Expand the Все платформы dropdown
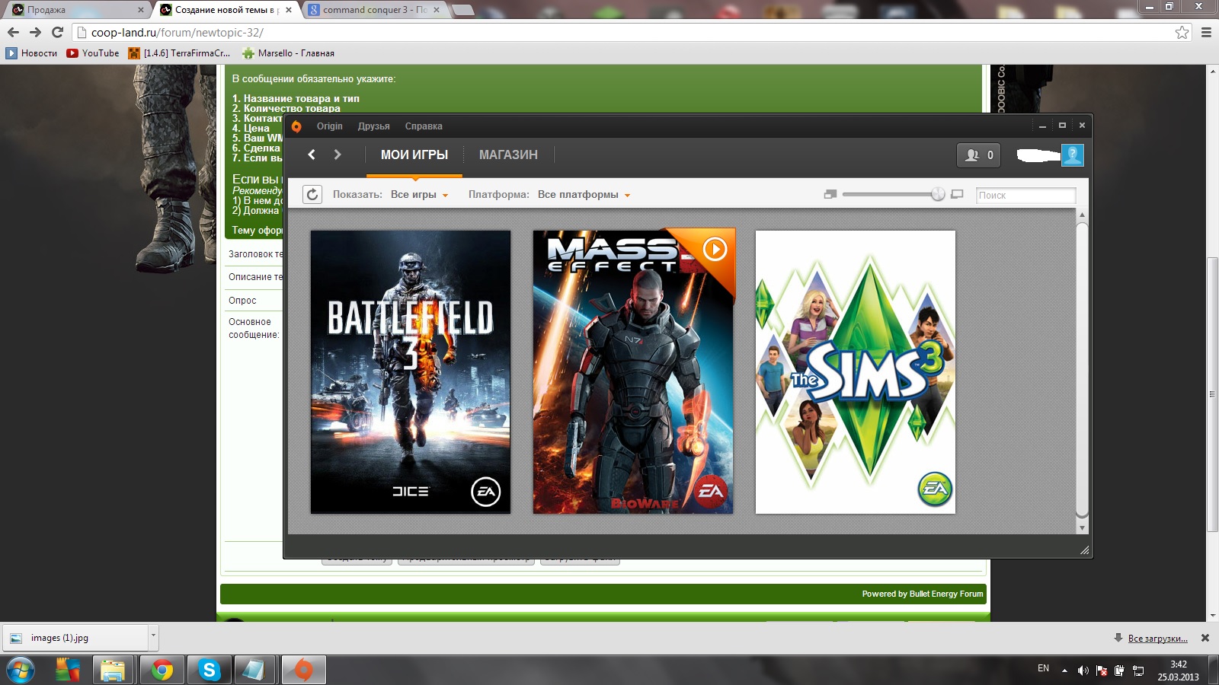The width and height of the screenshot is (1219, 685). [x=584, y=195]
